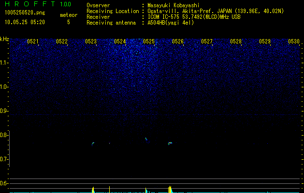
Task: Click the 0529 time marker
Action: point(265,41)
